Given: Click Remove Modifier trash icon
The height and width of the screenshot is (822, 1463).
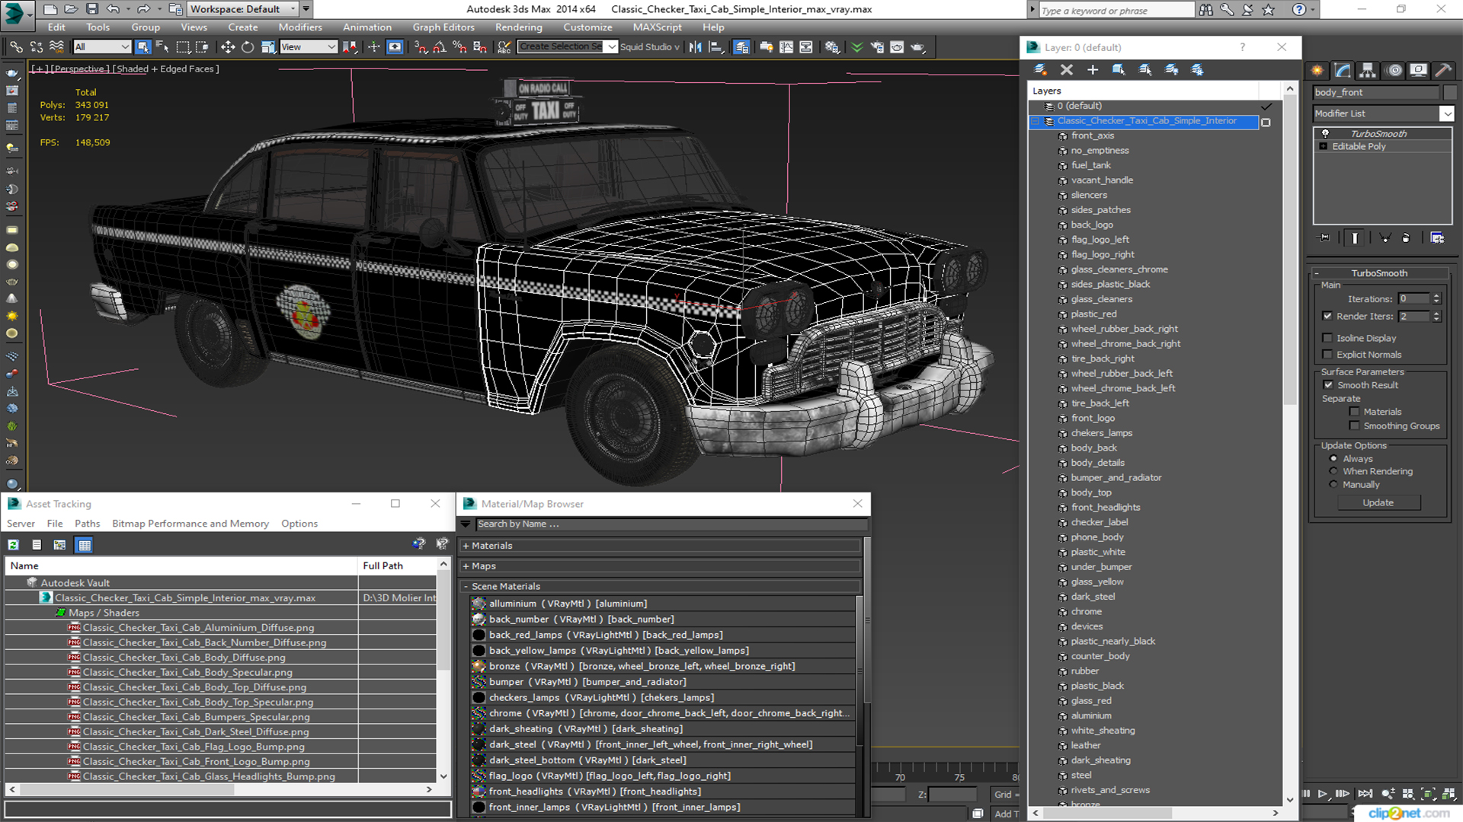Looking at the screenshot, I should click(1406, 238).
